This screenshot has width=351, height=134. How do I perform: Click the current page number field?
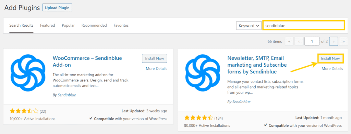coord(312,41)
